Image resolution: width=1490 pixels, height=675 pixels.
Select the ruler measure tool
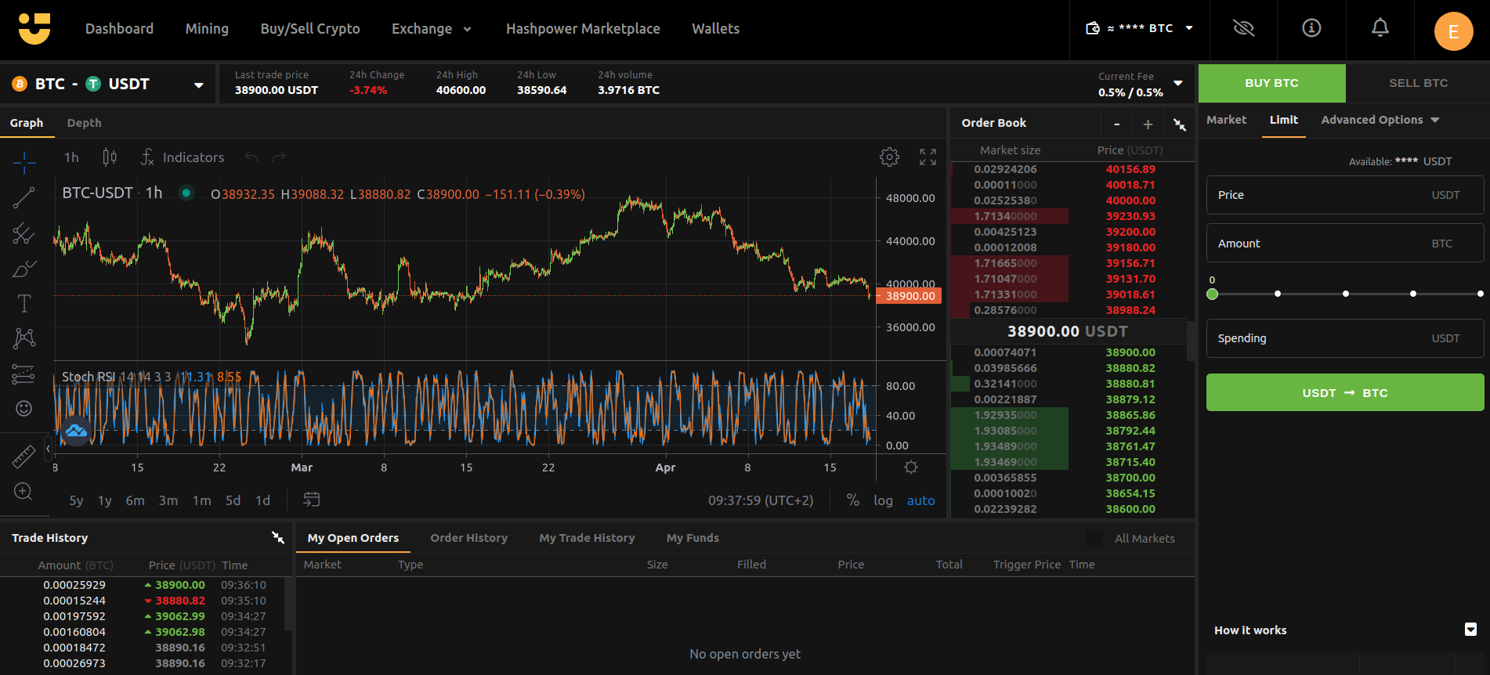[x=24, y=457]
